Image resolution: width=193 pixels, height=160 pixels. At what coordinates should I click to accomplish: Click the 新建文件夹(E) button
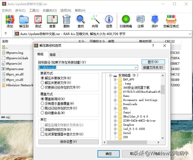point(153,68)
